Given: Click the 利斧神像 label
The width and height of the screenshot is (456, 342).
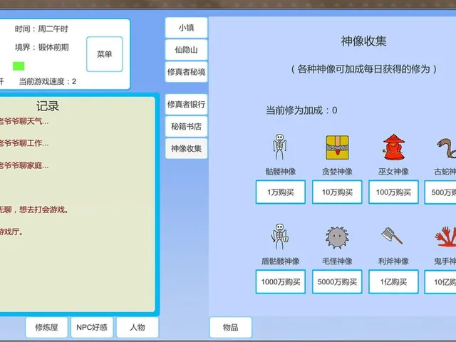Looking at the screenshot, I should click(x=393, y=261).
